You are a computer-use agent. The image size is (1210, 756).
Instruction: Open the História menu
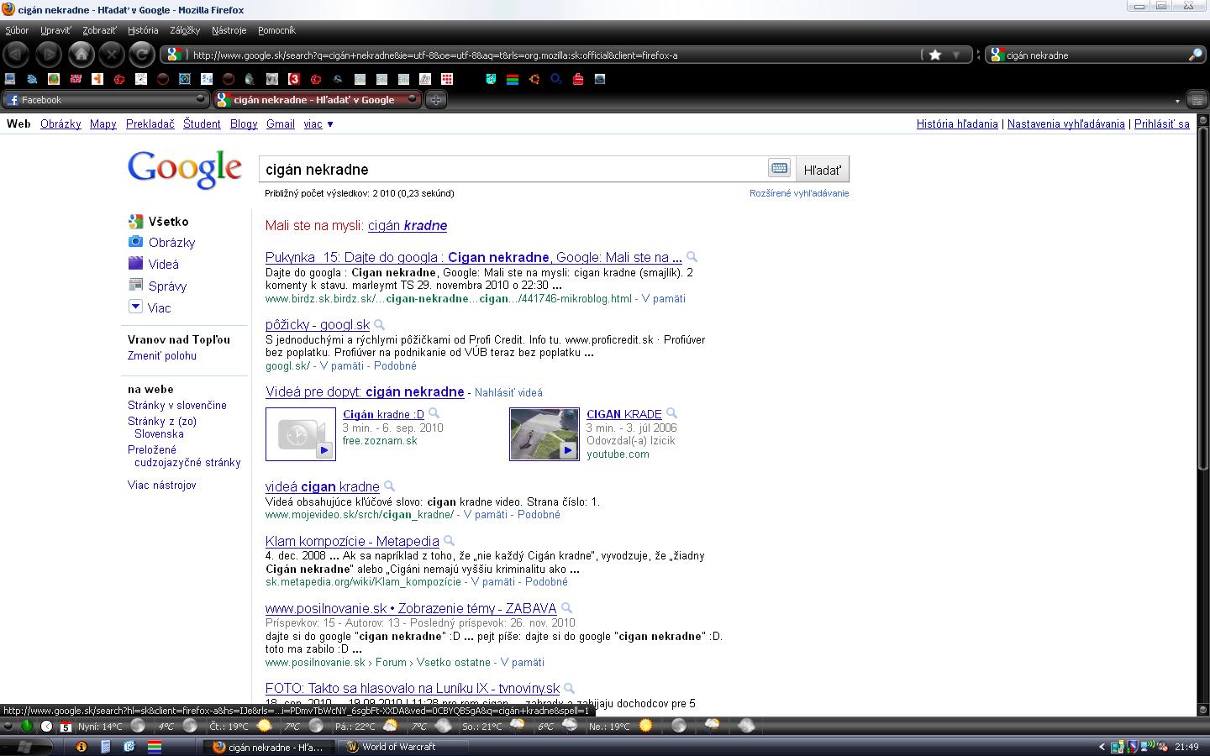pos(143,30)
